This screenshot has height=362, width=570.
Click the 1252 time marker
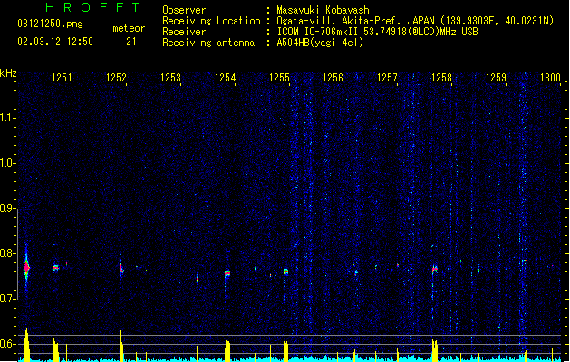pyautogui.click(x=116, y=78)
